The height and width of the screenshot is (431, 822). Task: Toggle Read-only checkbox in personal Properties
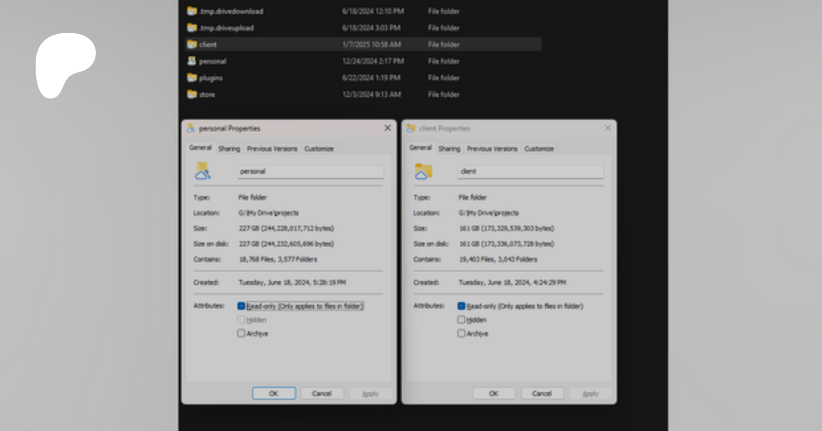click(241, 306)
